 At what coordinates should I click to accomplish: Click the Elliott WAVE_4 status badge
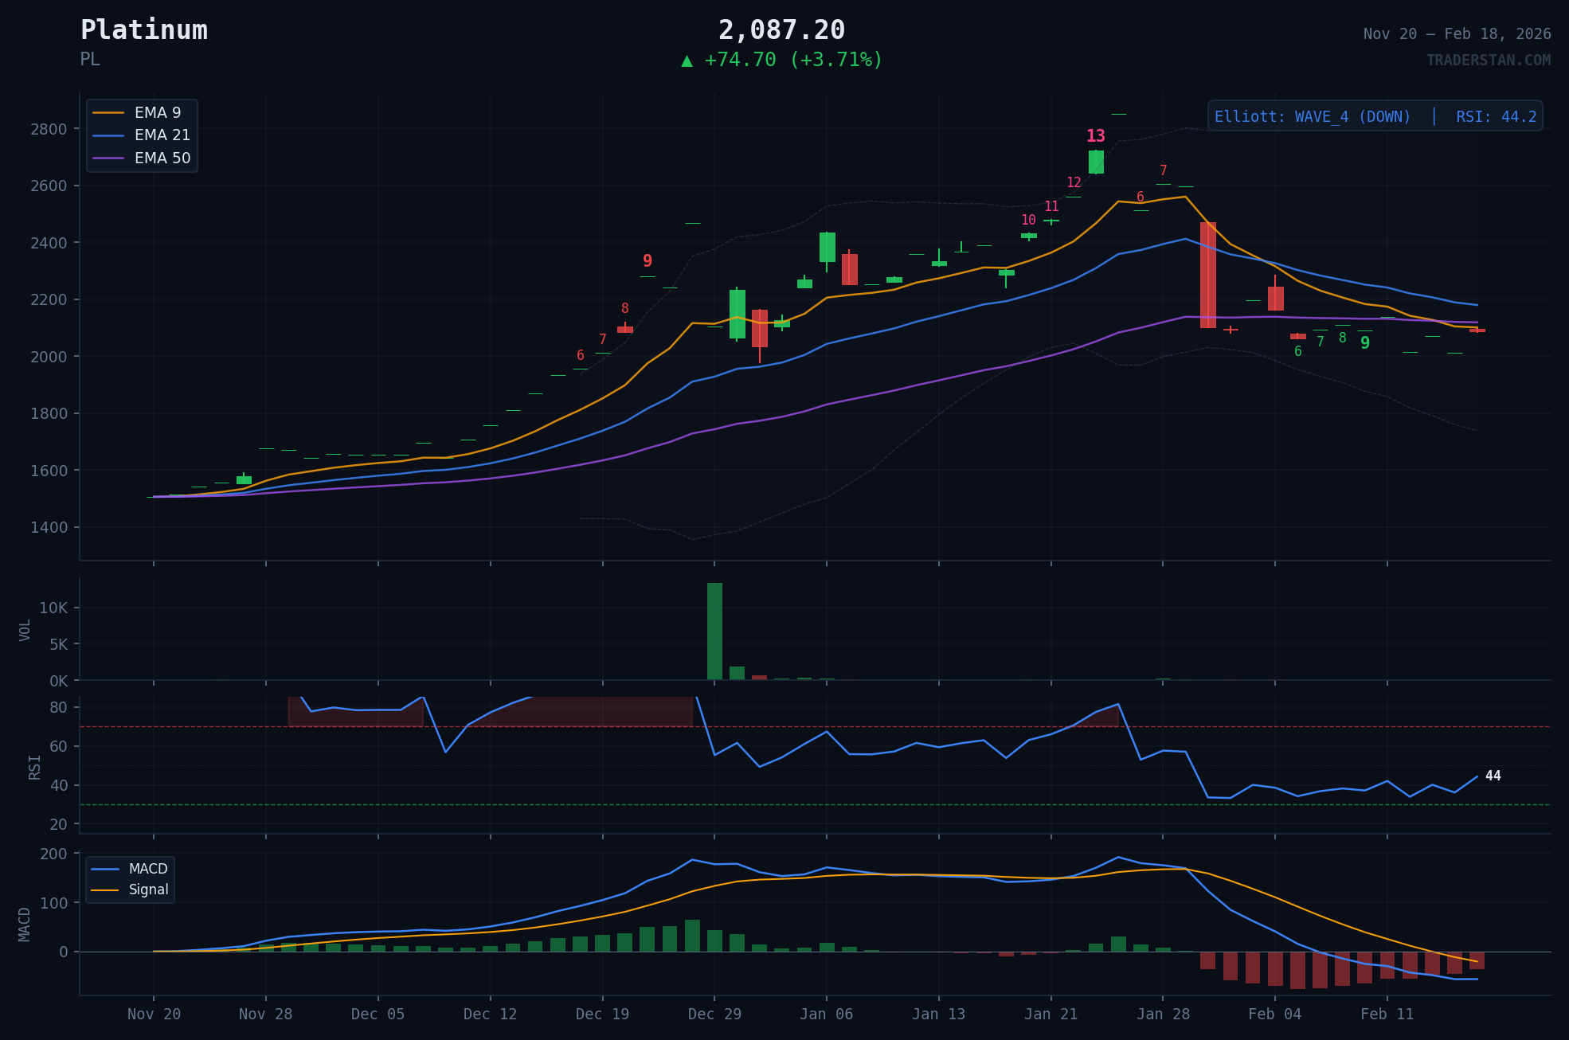[1375, 117]
